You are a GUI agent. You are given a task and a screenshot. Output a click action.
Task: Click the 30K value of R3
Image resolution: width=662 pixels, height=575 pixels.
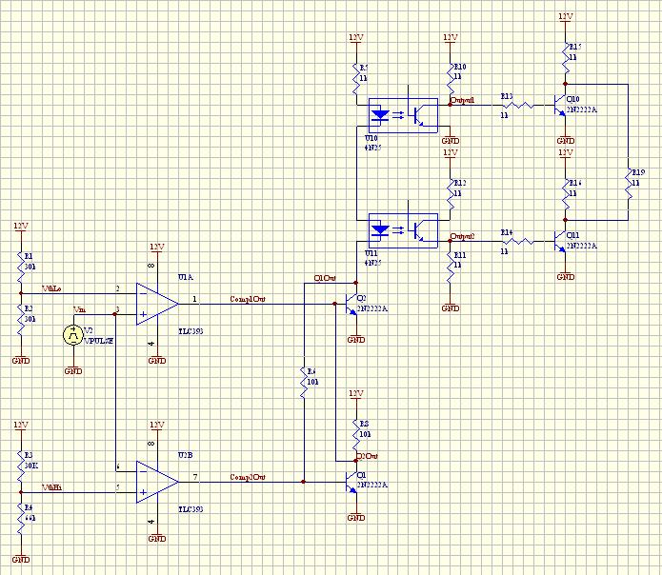[x=30, y=466]
